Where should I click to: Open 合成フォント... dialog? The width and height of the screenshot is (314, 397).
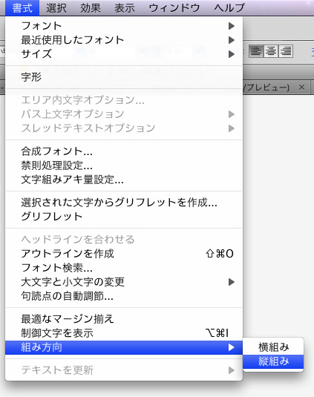(x=124, y=151)
